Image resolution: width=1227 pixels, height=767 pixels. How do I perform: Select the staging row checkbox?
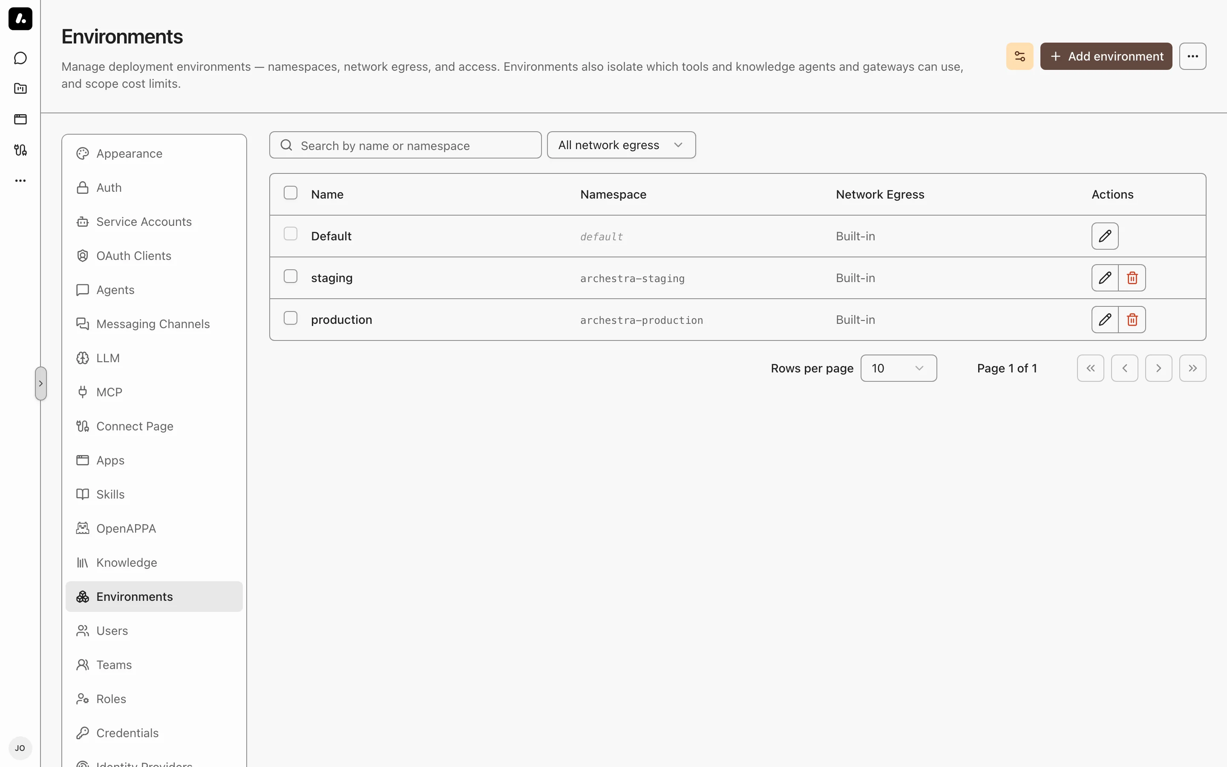click(291, 277)
